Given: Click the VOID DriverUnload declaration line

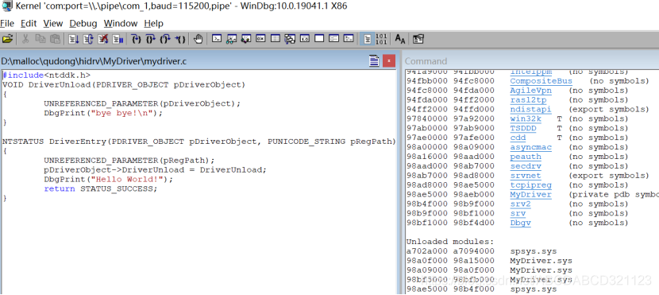Looking at the screenshot, I should coord(124,84).
